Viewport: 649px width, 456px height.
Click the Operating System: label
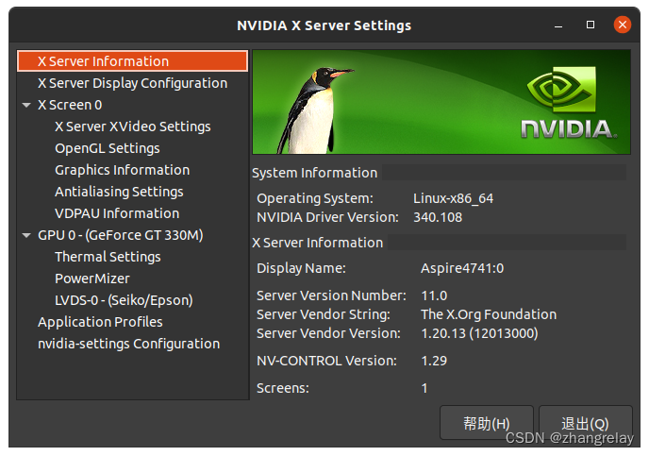point(315,198)
